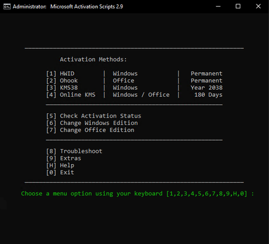Click the '180 Days' value
This screenshot has width=269, height=244.
[208, 95]
